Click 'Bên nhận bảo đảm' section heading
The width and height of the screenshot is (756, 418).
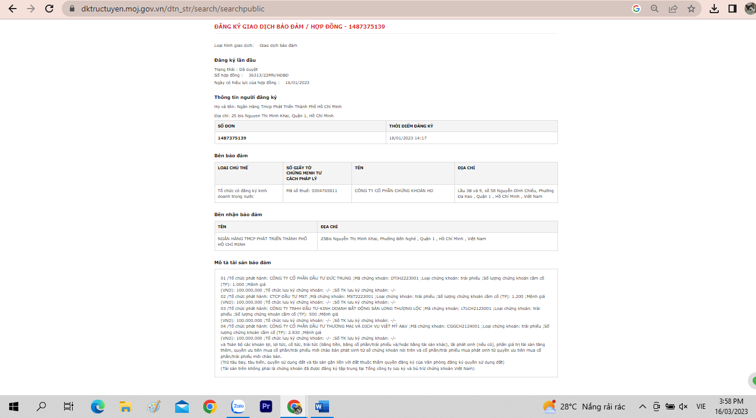pyautogui.click(x=238, y=214)
